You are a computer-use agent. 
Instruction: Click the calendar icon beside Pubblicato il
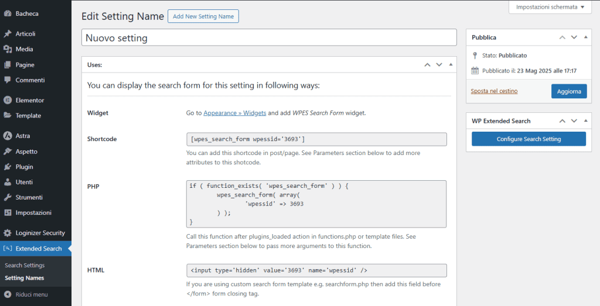[475, 71]
